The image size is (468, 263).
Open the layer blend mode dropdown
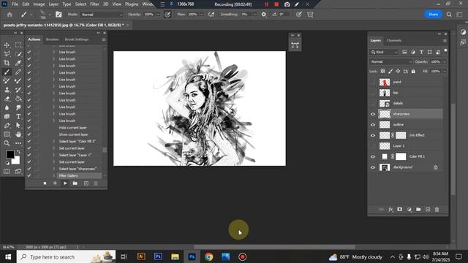point(390,61)
